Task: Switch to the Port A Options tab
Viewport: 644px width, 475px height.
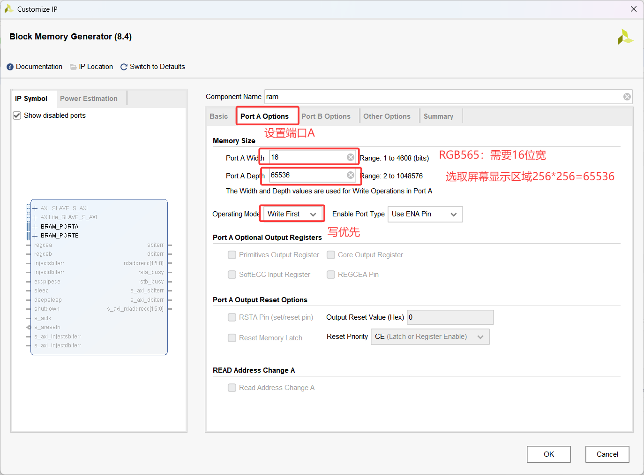Action: pos(264,116)
